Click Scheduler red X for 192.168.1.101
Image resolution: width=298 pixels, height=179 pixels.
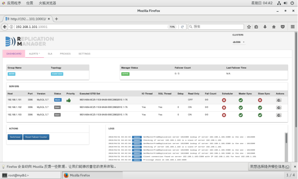(224, 100)
